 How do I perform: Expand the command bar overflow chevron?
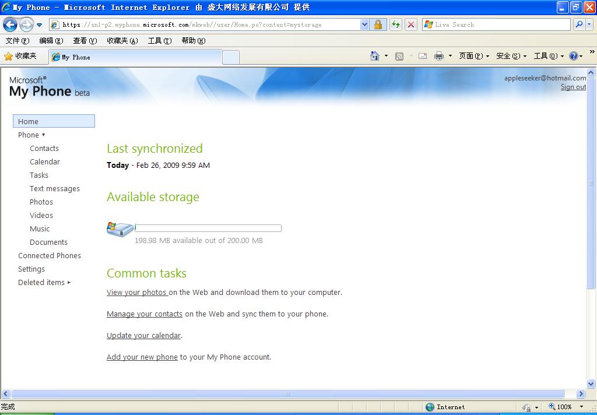pyautogui.click(x=592, y=52)
